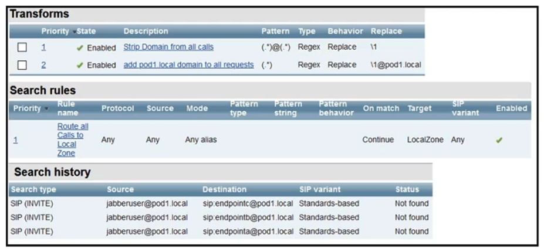Click the Pattern behavior column header
Viewport: 544px width, 252px height.
(336, 108)
